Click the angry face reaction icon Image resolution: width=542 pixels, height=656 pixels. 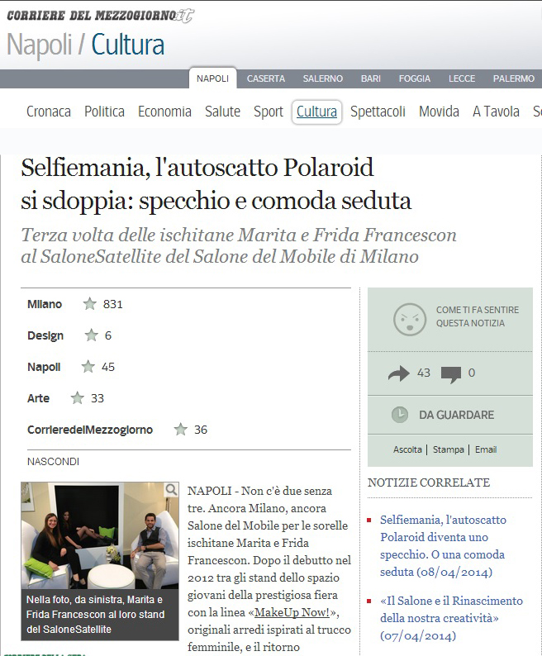pos(410,319)
